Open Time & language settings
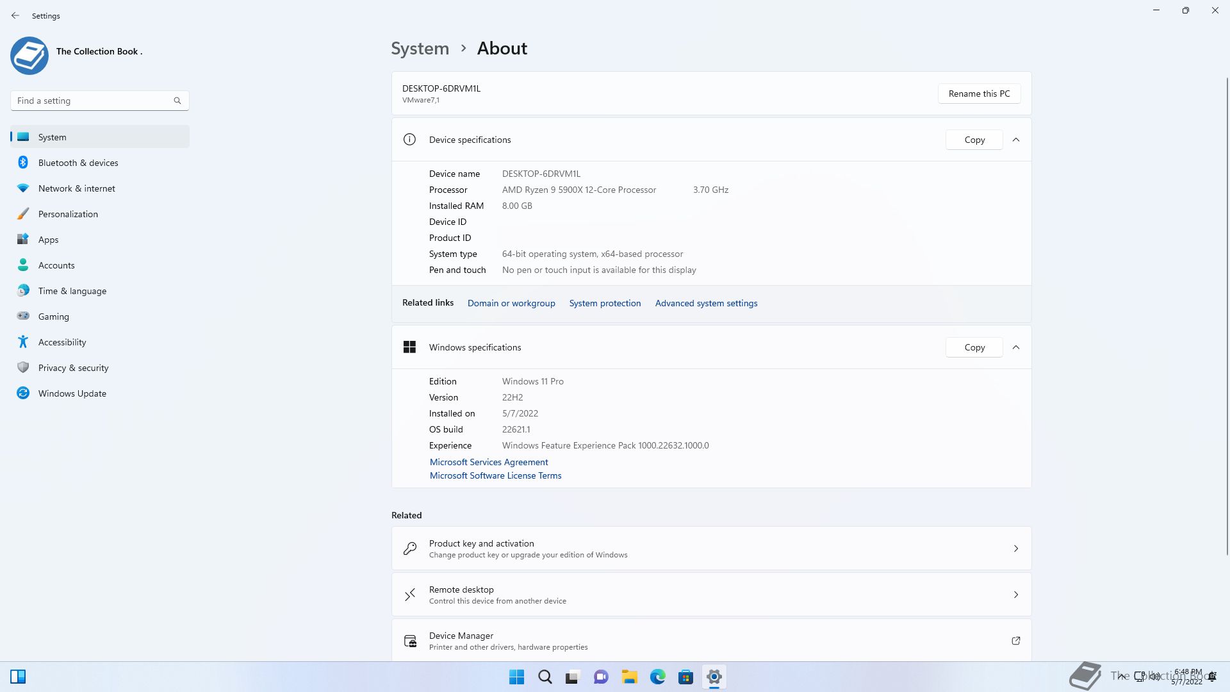This screenshot has width=1230, height=692. point(100,291)
